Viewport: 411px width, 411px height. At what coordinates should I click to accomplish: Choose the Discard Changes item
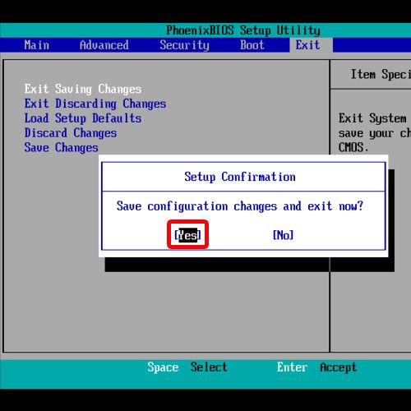(x=71, y=133)
